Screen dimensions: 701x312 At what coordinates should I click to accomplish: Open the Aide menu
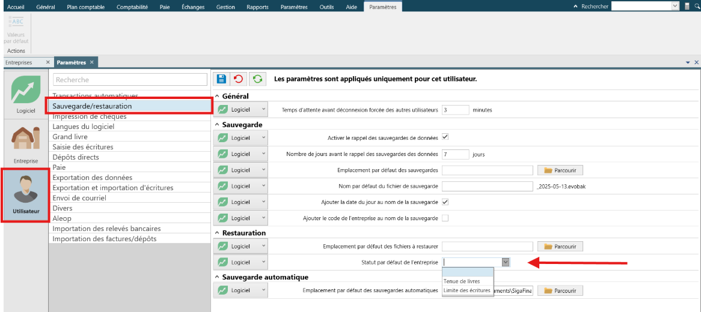click(x=352, y=7)
